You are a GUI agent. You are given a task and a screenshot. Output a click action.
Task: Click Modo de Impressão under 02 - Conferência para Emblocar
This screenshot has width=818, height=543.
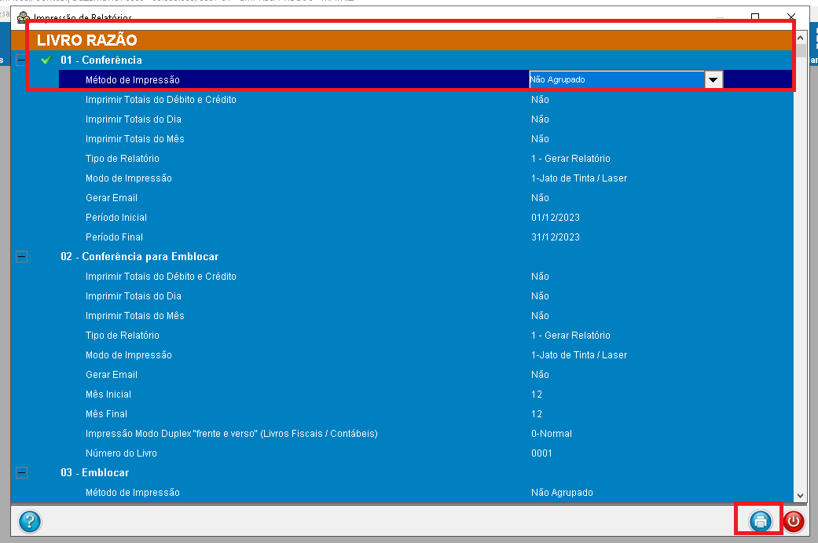128,355
